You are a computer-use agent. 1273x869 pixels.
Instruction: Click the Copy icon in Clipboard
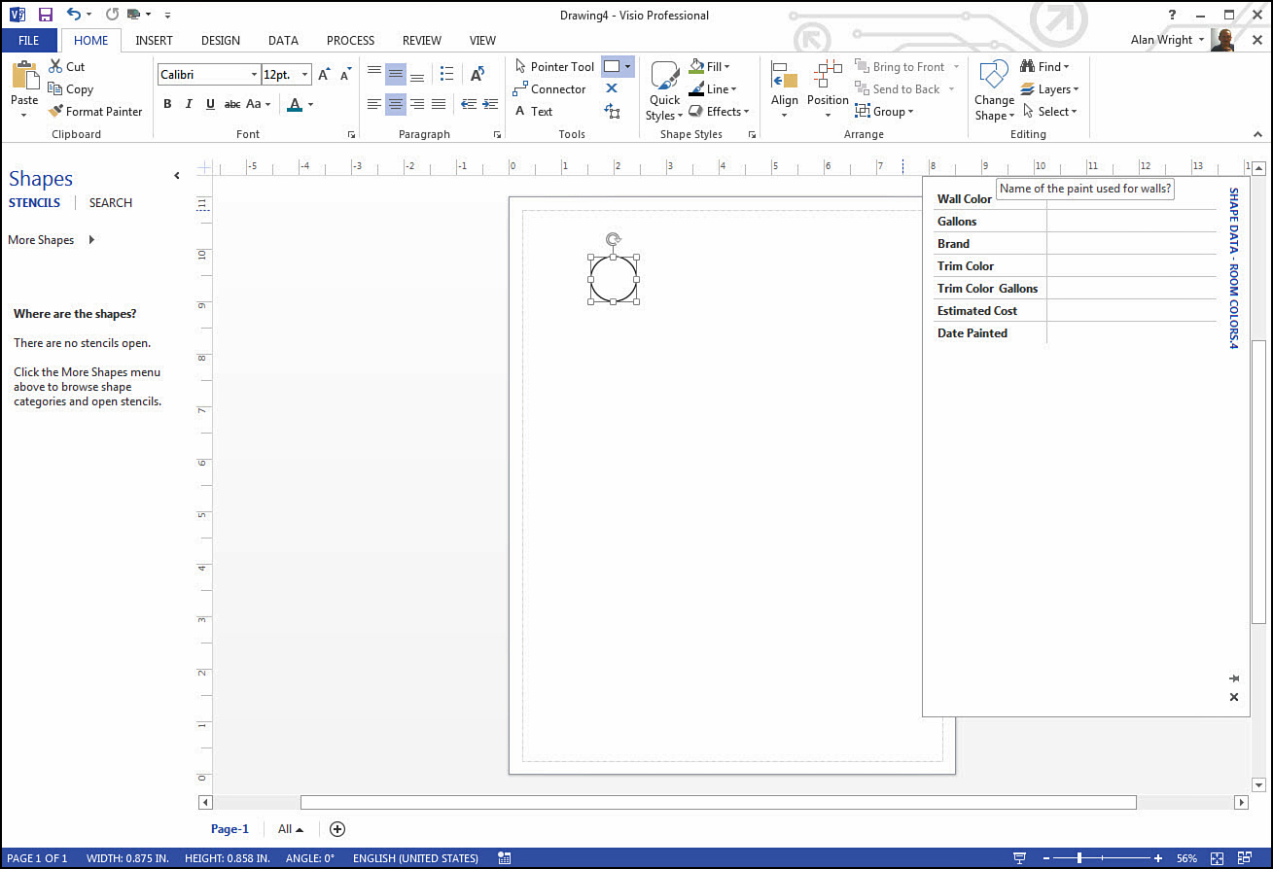[x=55, y=89]
